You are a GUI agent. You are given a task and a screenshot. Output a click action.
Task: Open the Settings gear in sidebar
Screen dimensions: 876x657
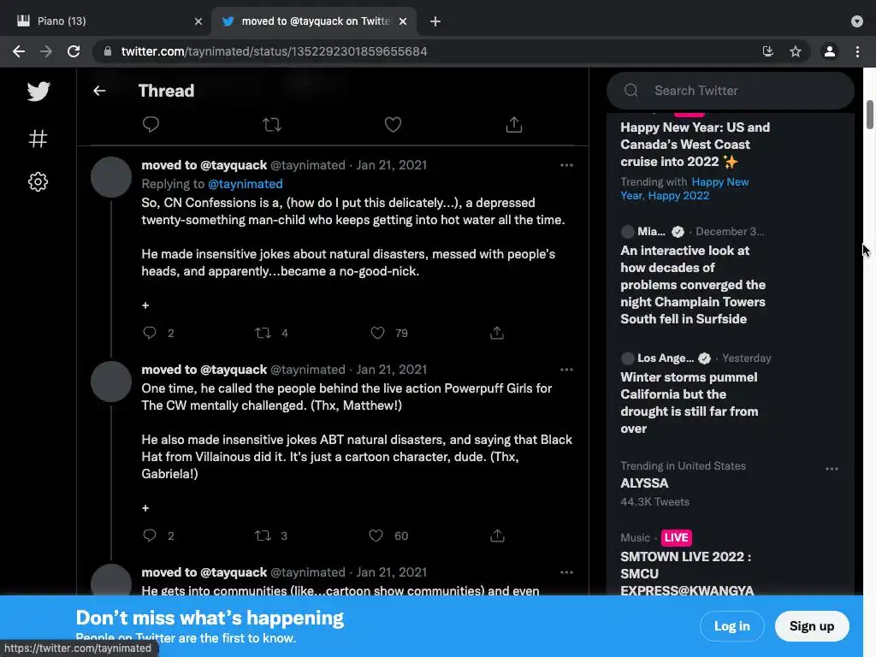click(x=38, y=181)
